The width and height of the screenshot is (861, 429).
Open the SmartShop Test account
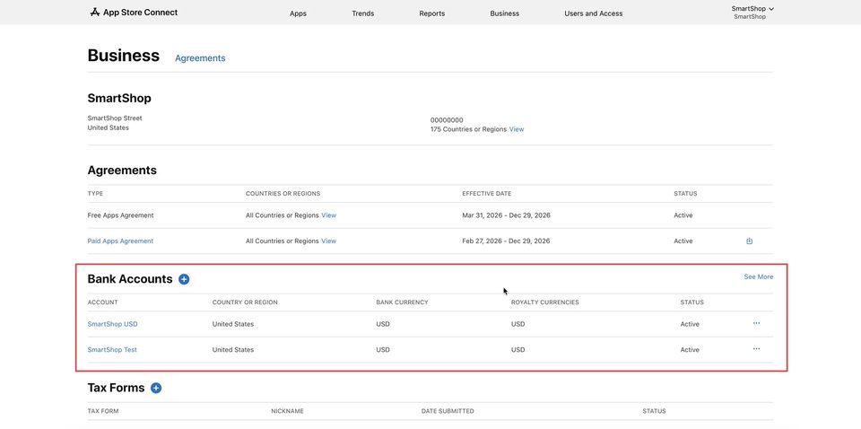click(112, 350)
